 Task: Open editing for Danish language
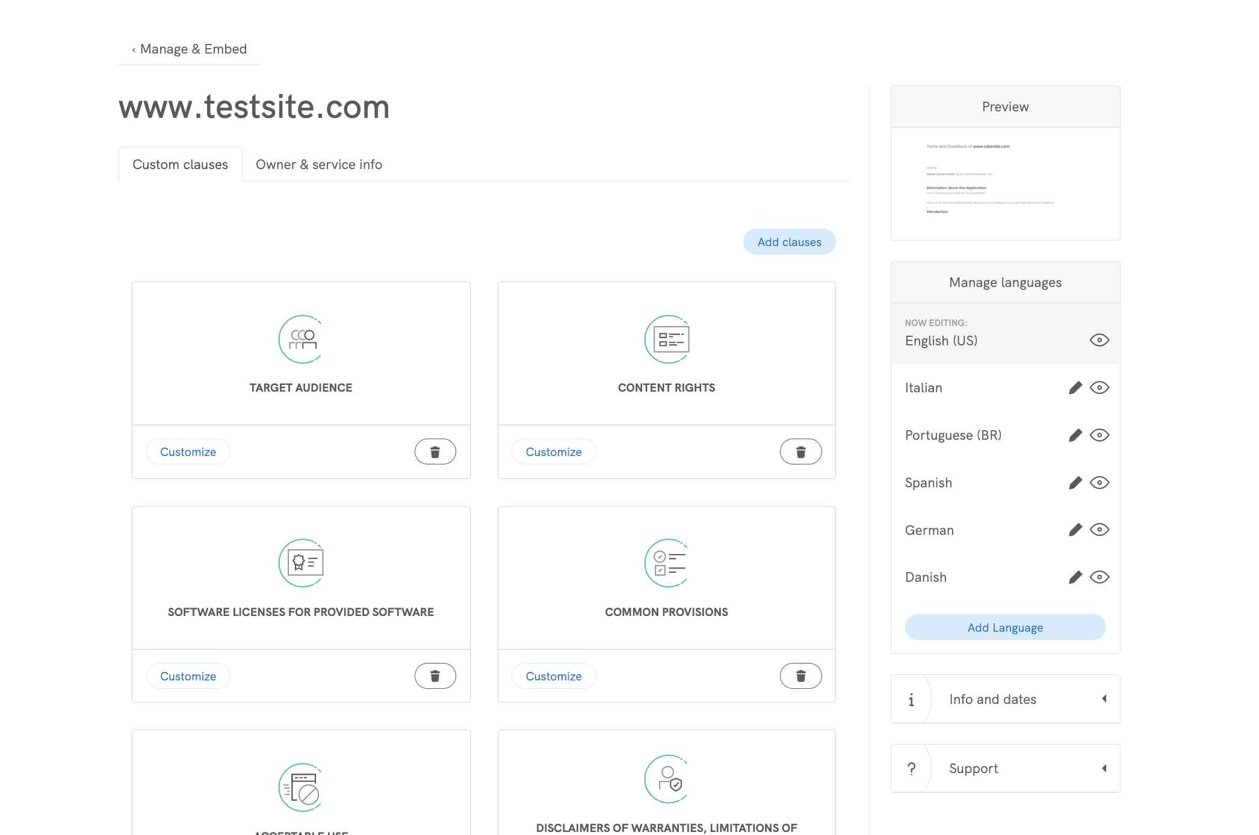(x=1075, y=578)
